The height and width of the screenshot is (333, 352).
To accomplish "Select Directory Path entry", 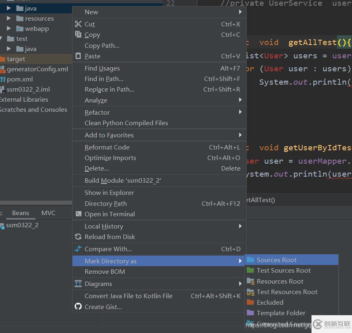I will click(159, 203).
